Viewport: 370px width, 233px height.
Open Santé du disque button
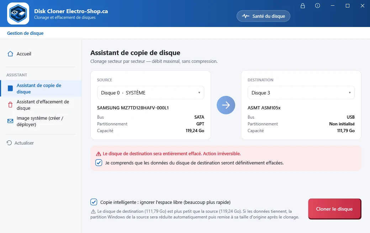[x=263, y=16]
